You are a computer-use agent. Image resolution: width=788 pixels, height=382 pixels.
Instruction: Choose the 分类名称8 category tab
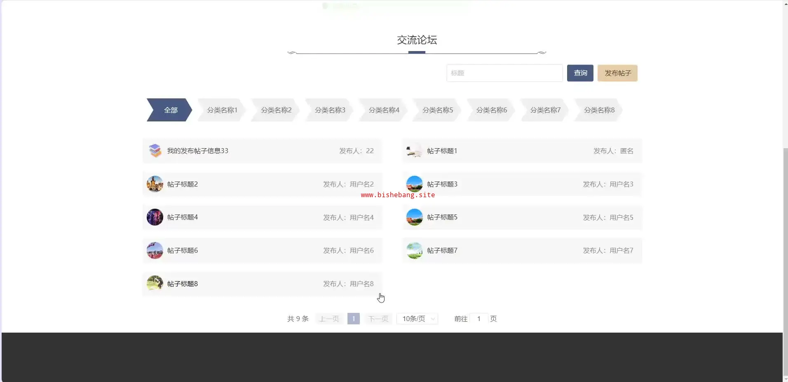[x=599, y=110]
